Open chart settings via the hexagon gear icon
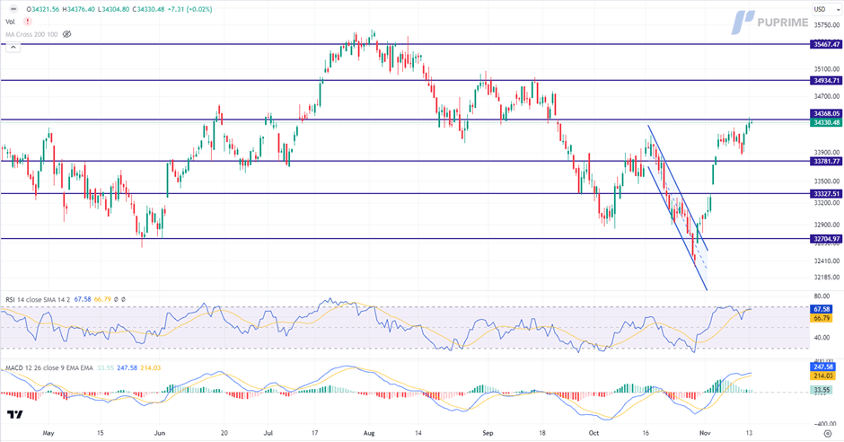 click(x=828, y=433)
